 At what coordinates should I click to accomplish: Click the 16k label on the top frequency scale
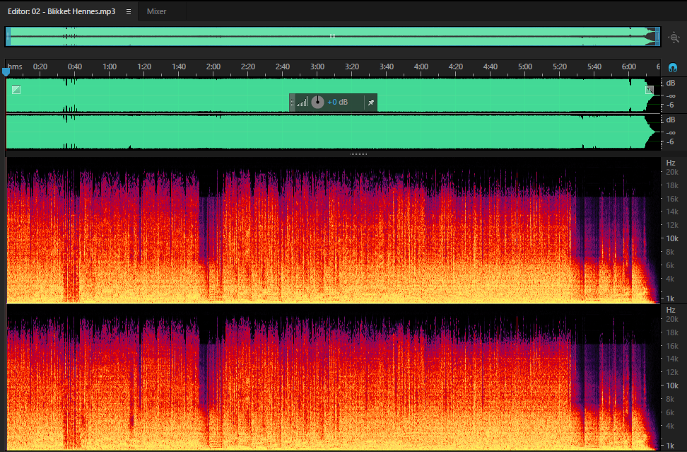(672, 199)
